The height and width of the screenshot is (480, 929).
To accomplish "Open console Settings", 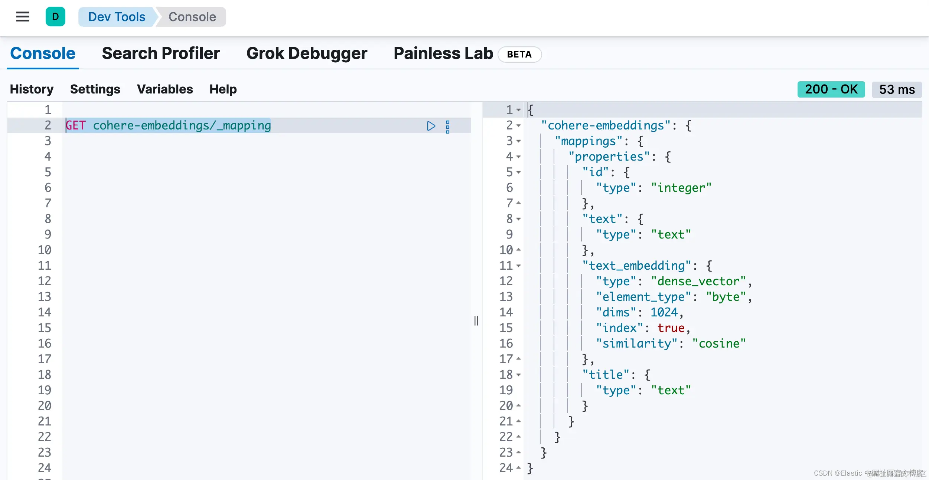I will click(95, 89).
